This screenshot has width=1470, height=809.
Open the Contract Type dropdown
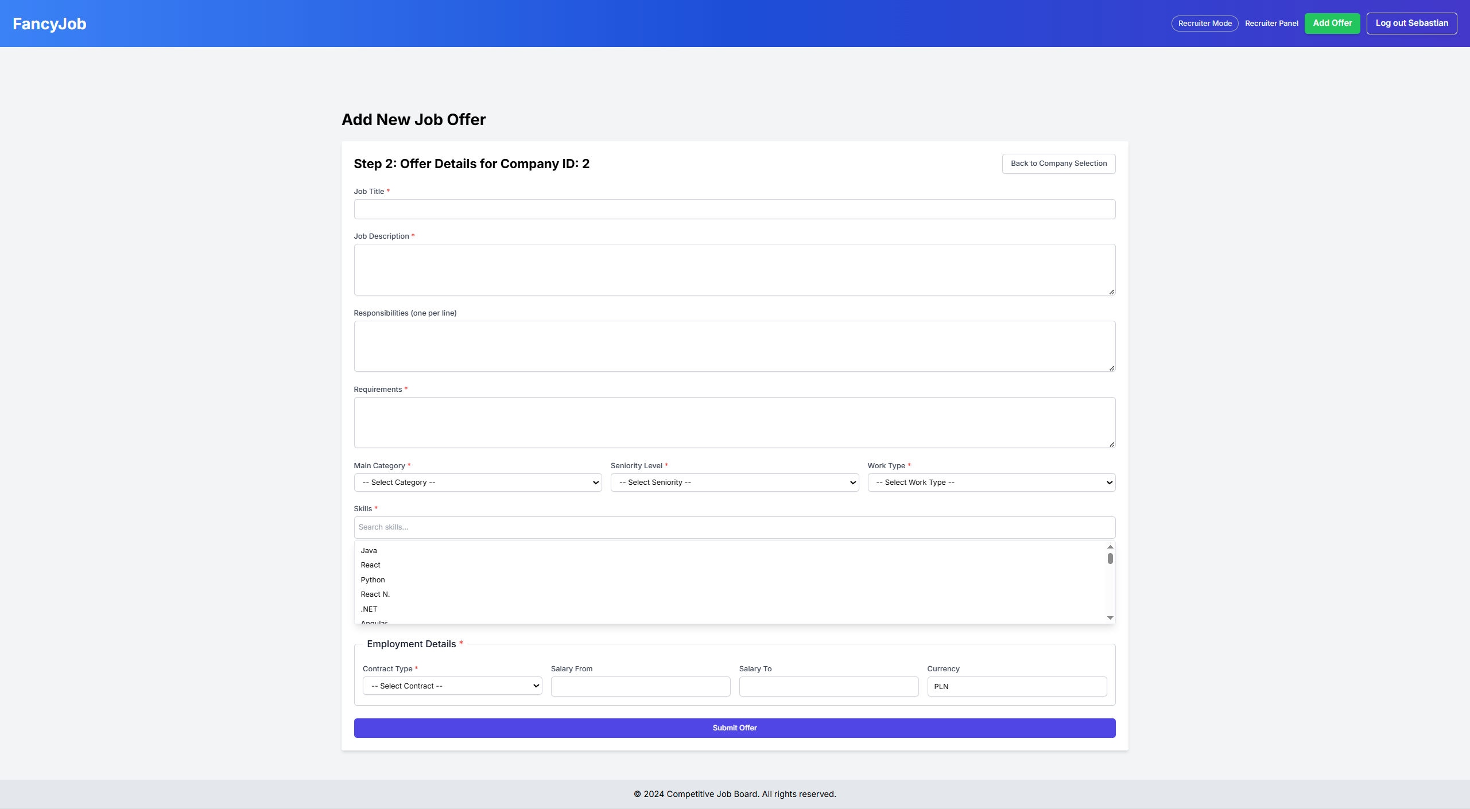pyautogui.click(x=452, y=686)
